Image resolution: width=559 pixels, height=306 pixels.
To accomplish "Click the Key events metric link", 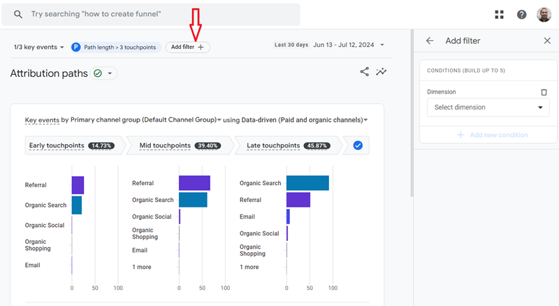I will tap(42, 120).
